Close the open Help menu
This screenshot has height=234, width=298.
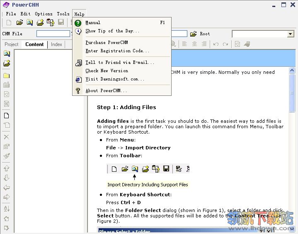79,14
